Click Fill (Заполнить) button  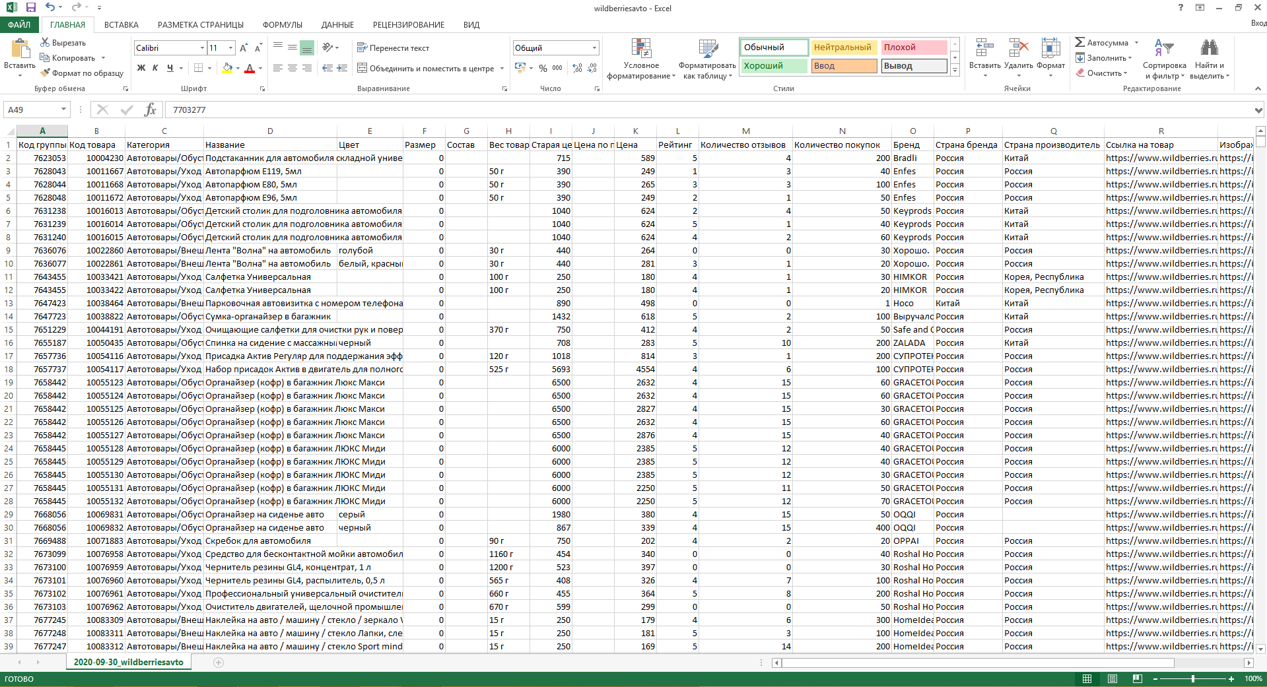click(1103, 58)
